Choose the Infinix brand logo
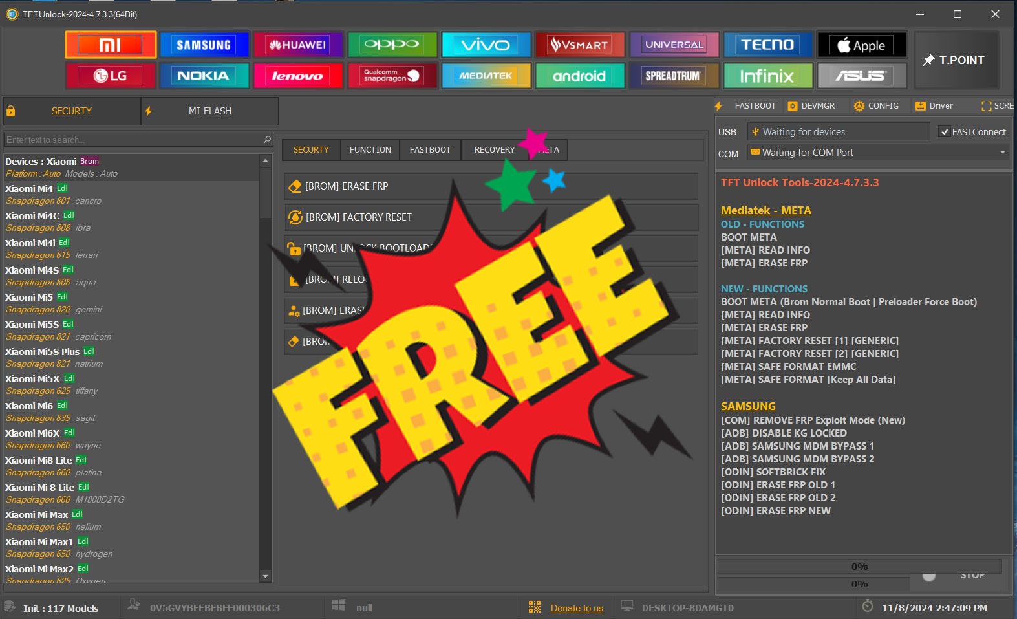The width and height of the screenshot is (1017, 619). click(x=768, y=76)
